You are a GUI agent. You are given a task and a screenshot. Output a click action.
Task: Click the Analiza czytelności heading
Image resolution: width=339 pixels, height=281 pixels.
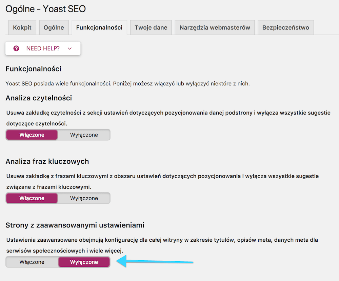[39, 98]
